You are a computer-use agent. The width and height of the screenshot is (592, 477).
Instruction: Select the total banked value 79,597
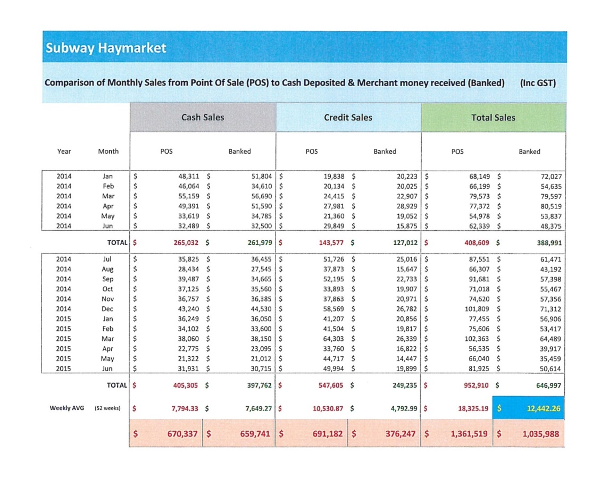click(551, 196)
